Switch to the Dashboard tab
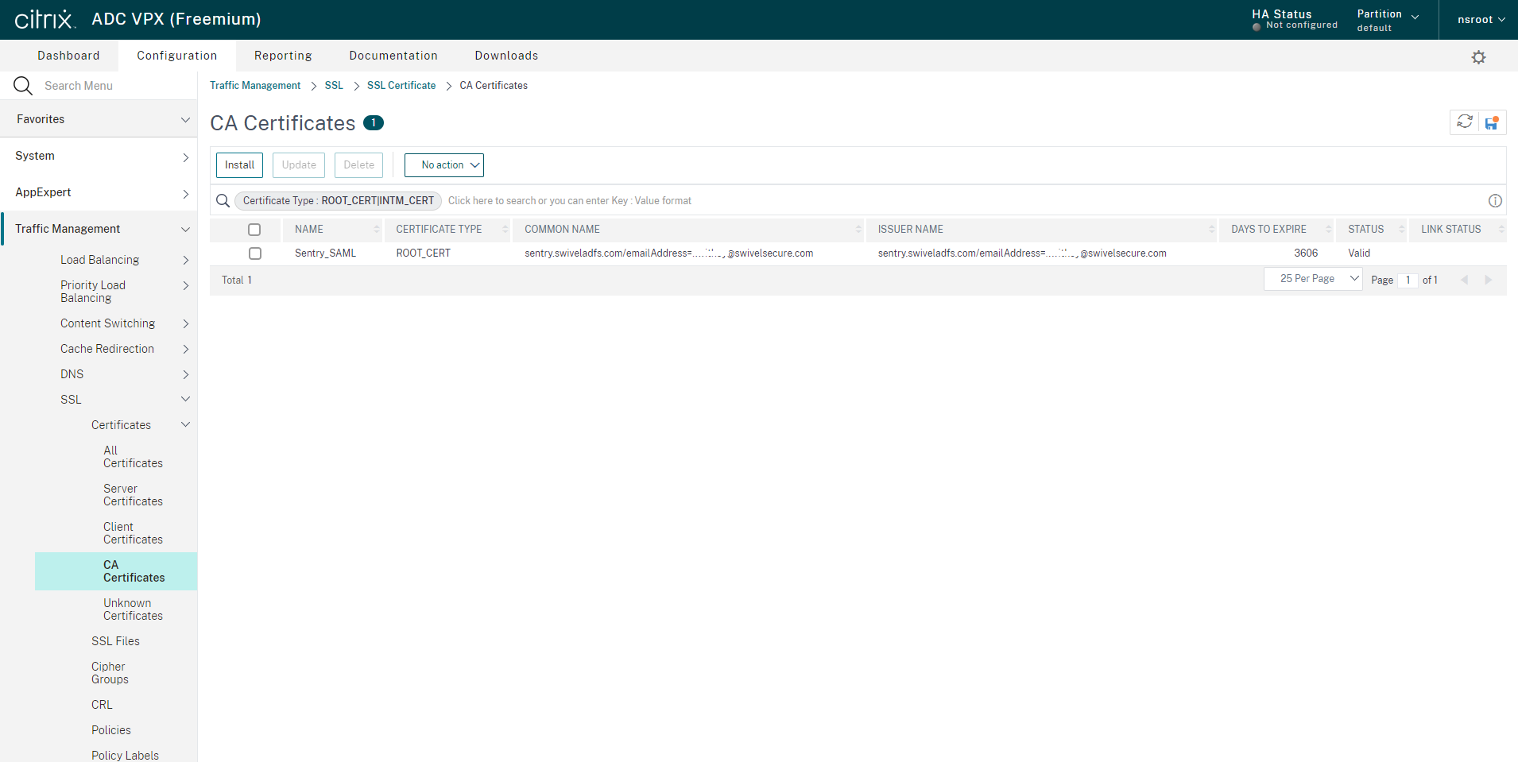 coord(68,55)
